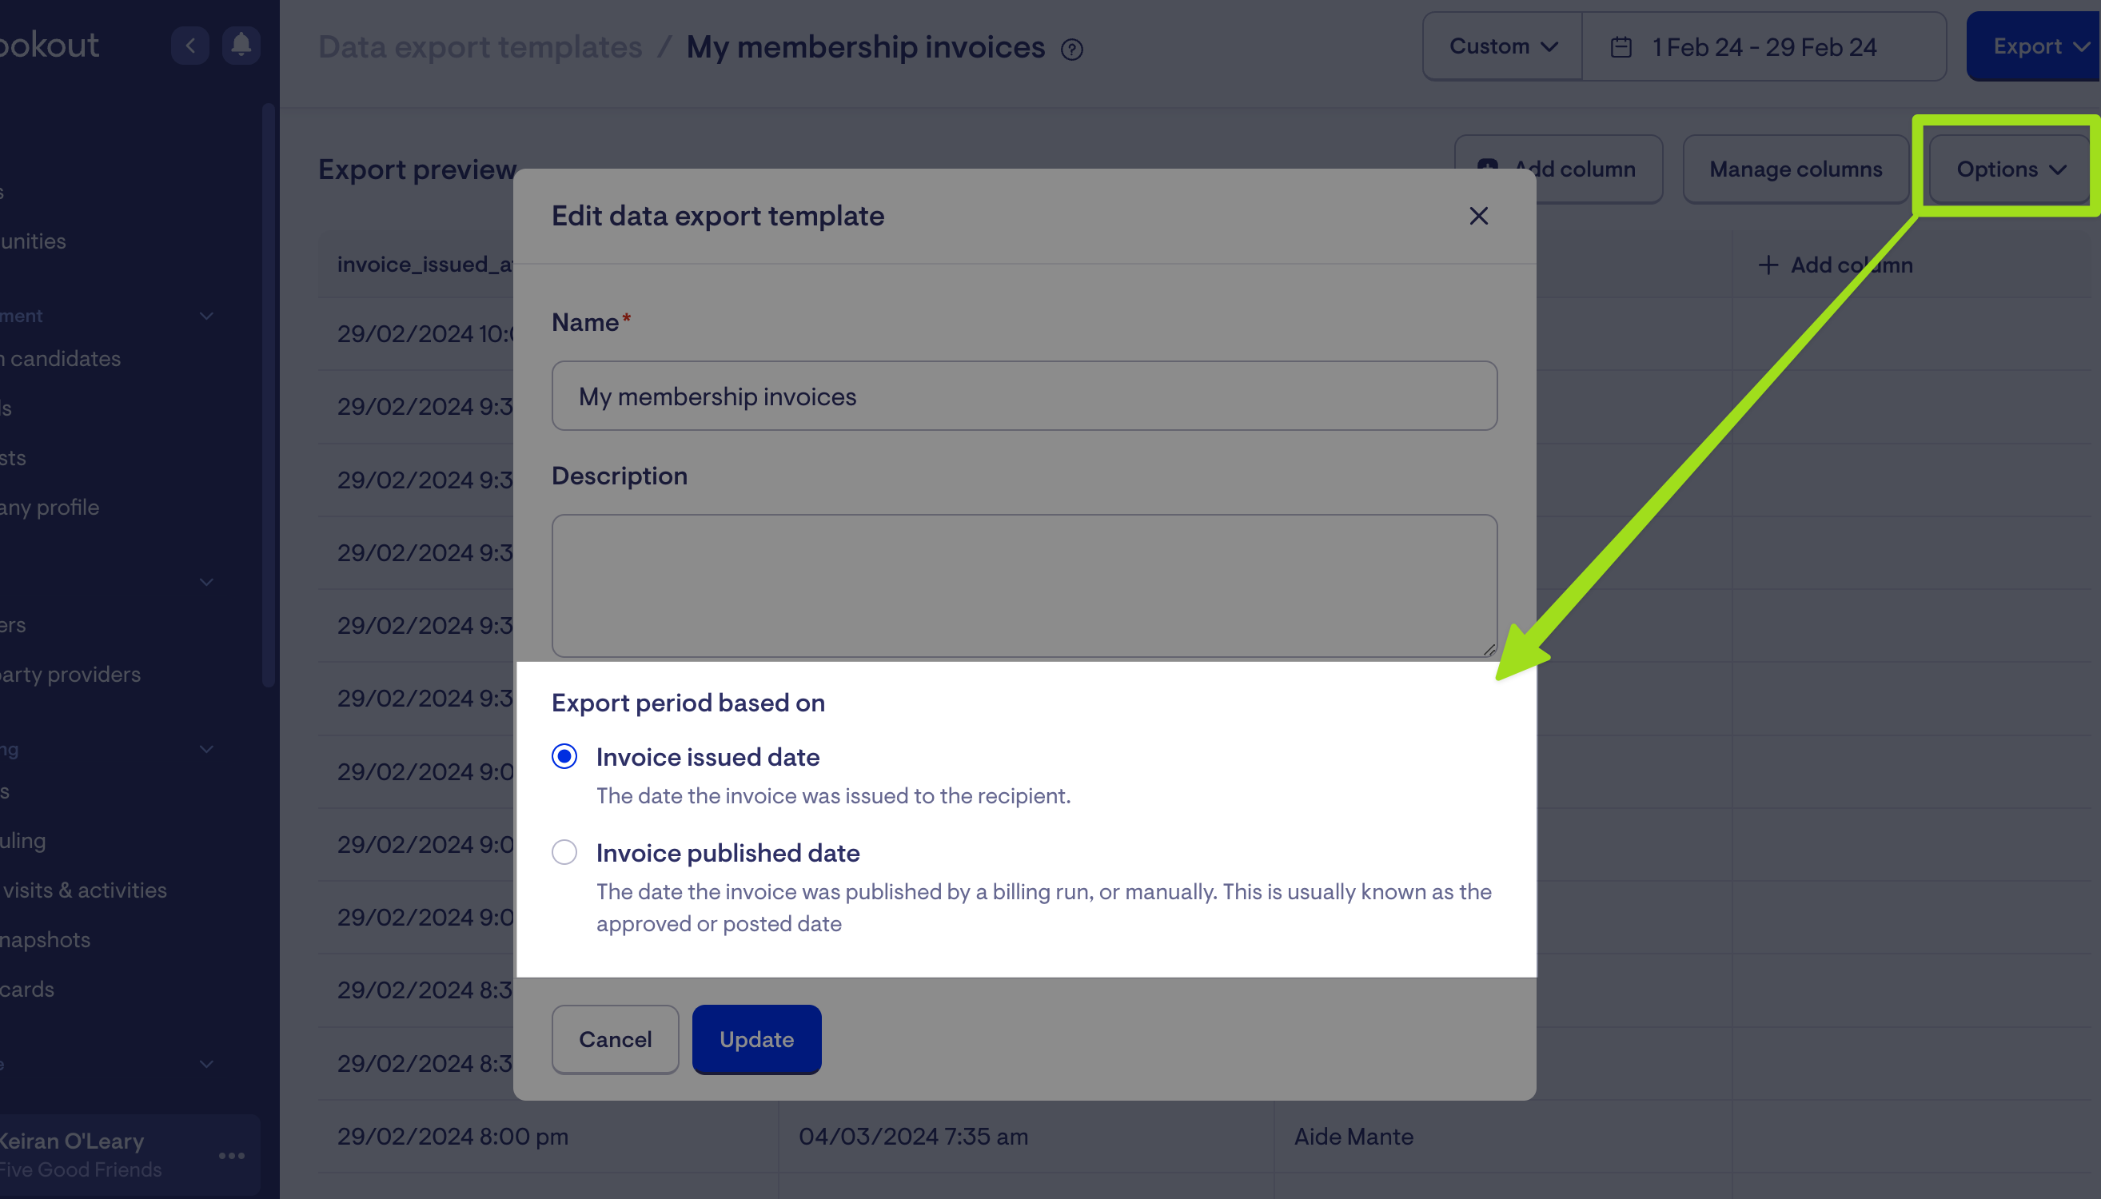Screen dimensions: 2101x1199
Task: Select the Invoice issued date radio button
Action: (564, 756)
